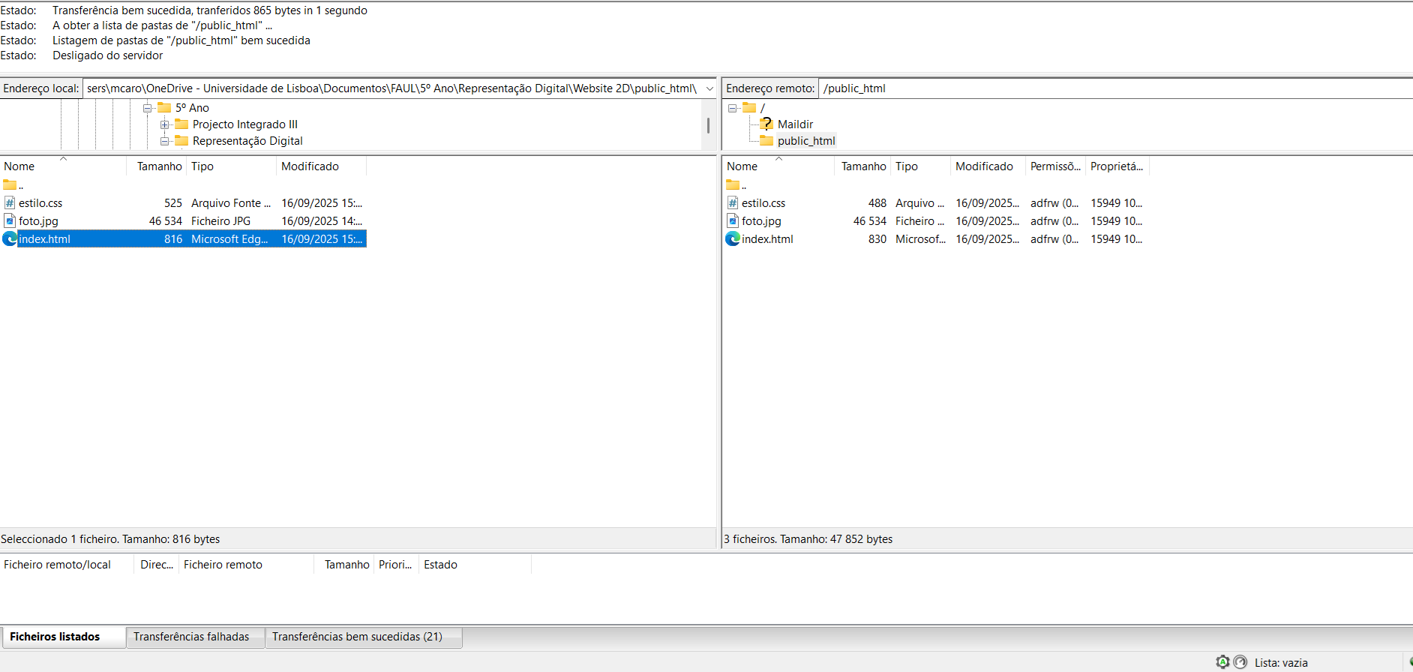The image size is (1413, 672).
Task: Collapse the 5º Ano tree node
Action: click(x=148, y=108)
